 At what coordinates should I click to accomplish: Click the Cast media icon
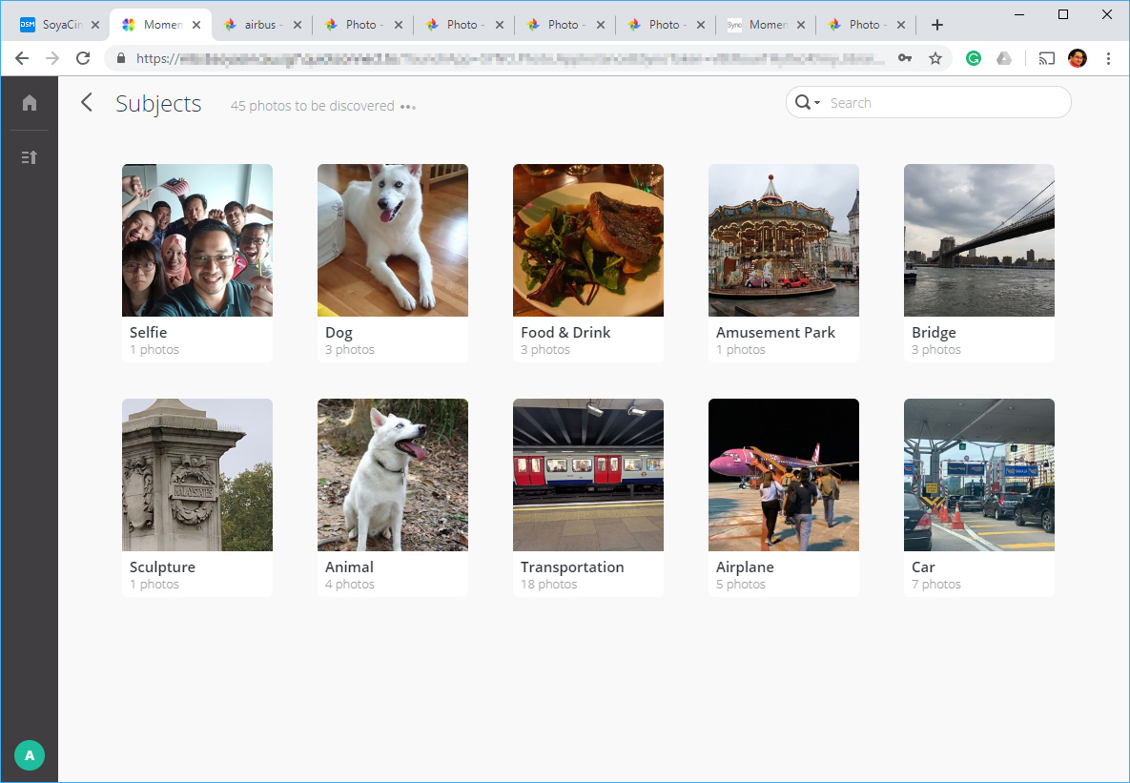(x=1046, y=58)
